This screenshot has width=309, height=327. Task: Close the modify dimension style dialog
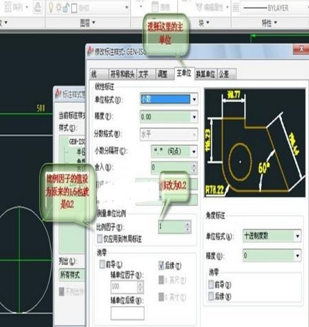(x=301, y=49)
